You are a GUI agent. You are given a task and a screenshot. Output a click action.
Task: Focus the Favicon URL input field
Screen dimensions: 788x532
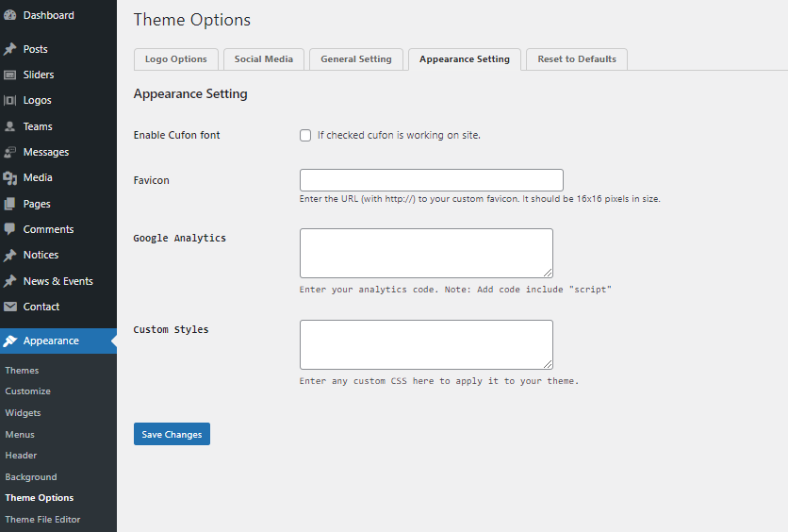(431, 180)
